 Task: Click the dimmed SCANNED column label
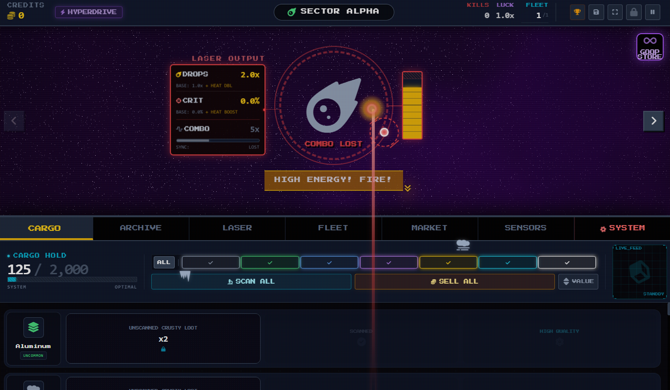(x=361, y=331)
